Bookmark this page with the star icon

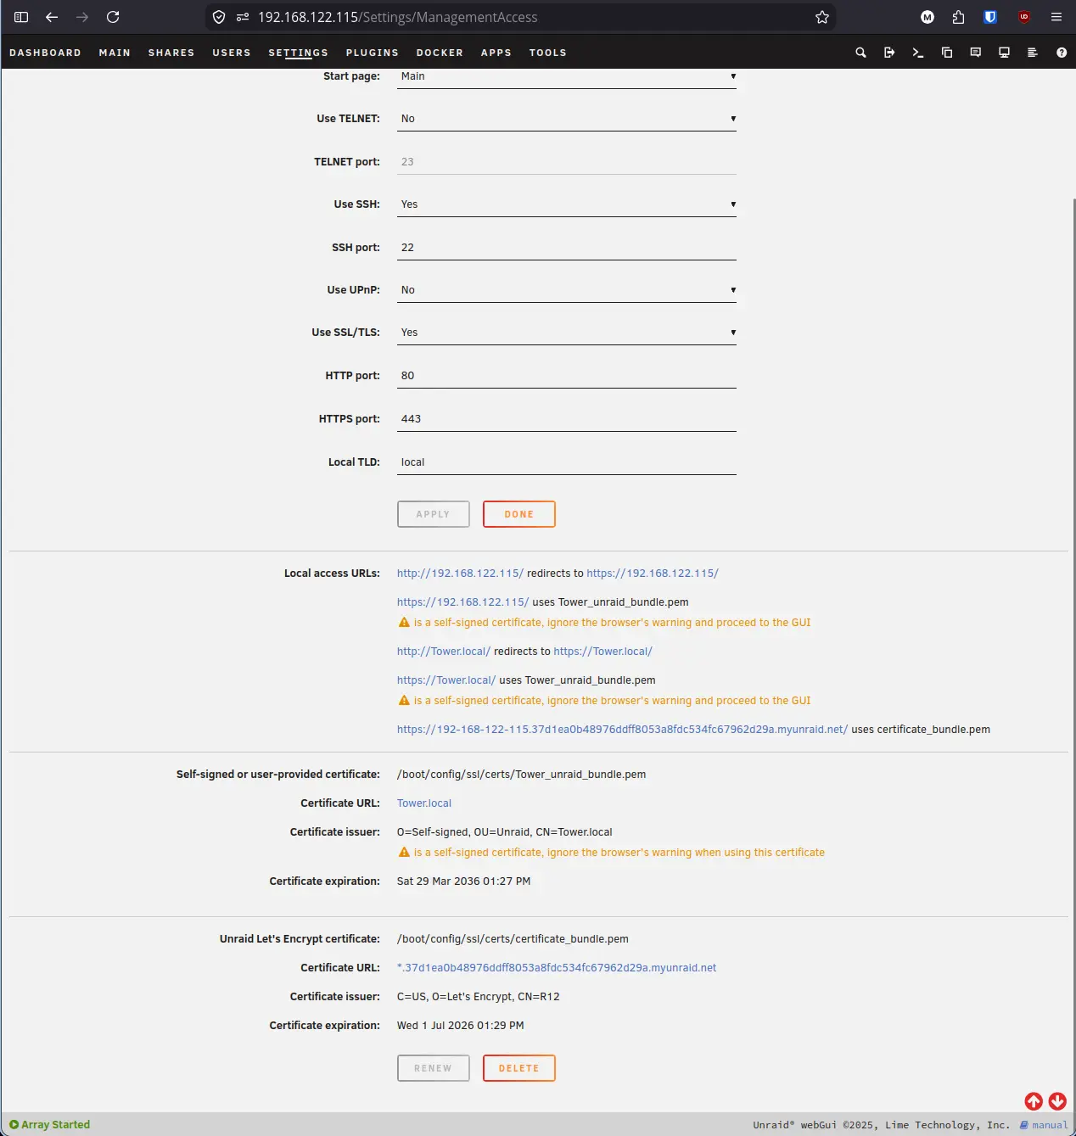(822, 17)
